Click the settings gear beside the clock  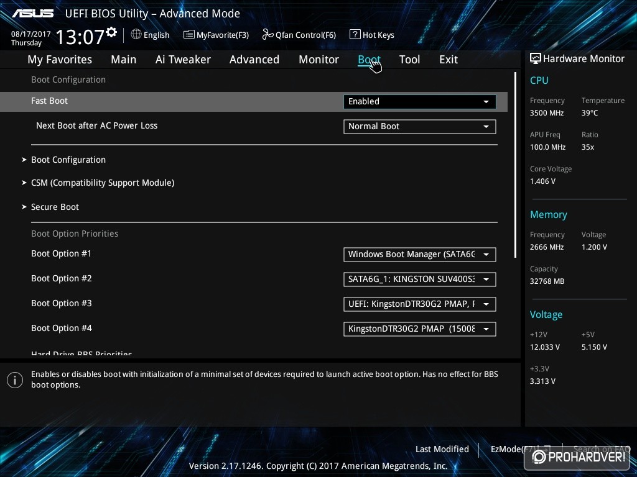[x=111, y=32]
